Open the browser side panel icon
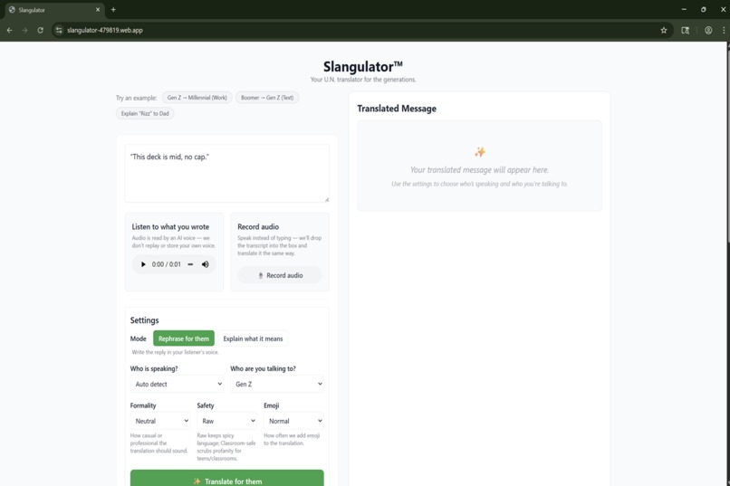Screen dimensions: 730x486 click(x=686, y=30)
